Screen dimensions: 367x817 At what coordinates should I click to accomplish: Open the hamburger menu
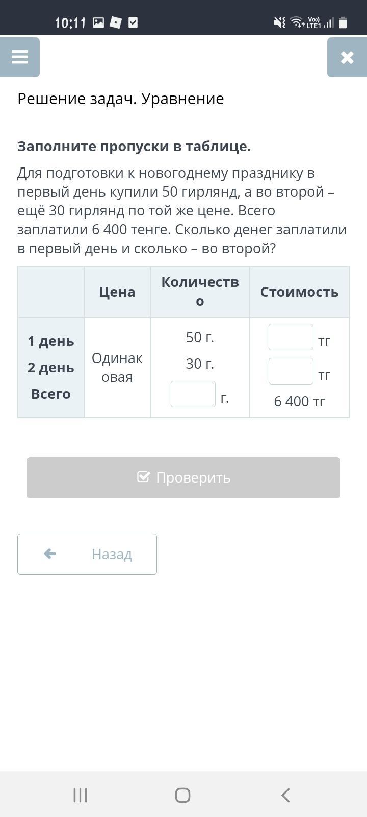20,57
